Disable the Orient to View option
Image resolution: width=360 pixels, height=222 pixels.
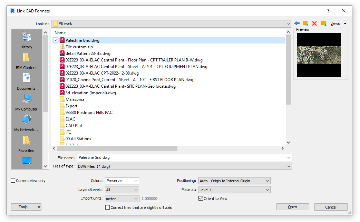point(201,198)
